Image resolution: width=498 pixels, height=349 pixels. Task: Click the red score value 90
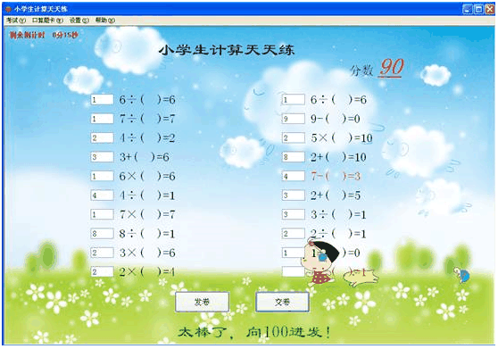tap(392, 68)
